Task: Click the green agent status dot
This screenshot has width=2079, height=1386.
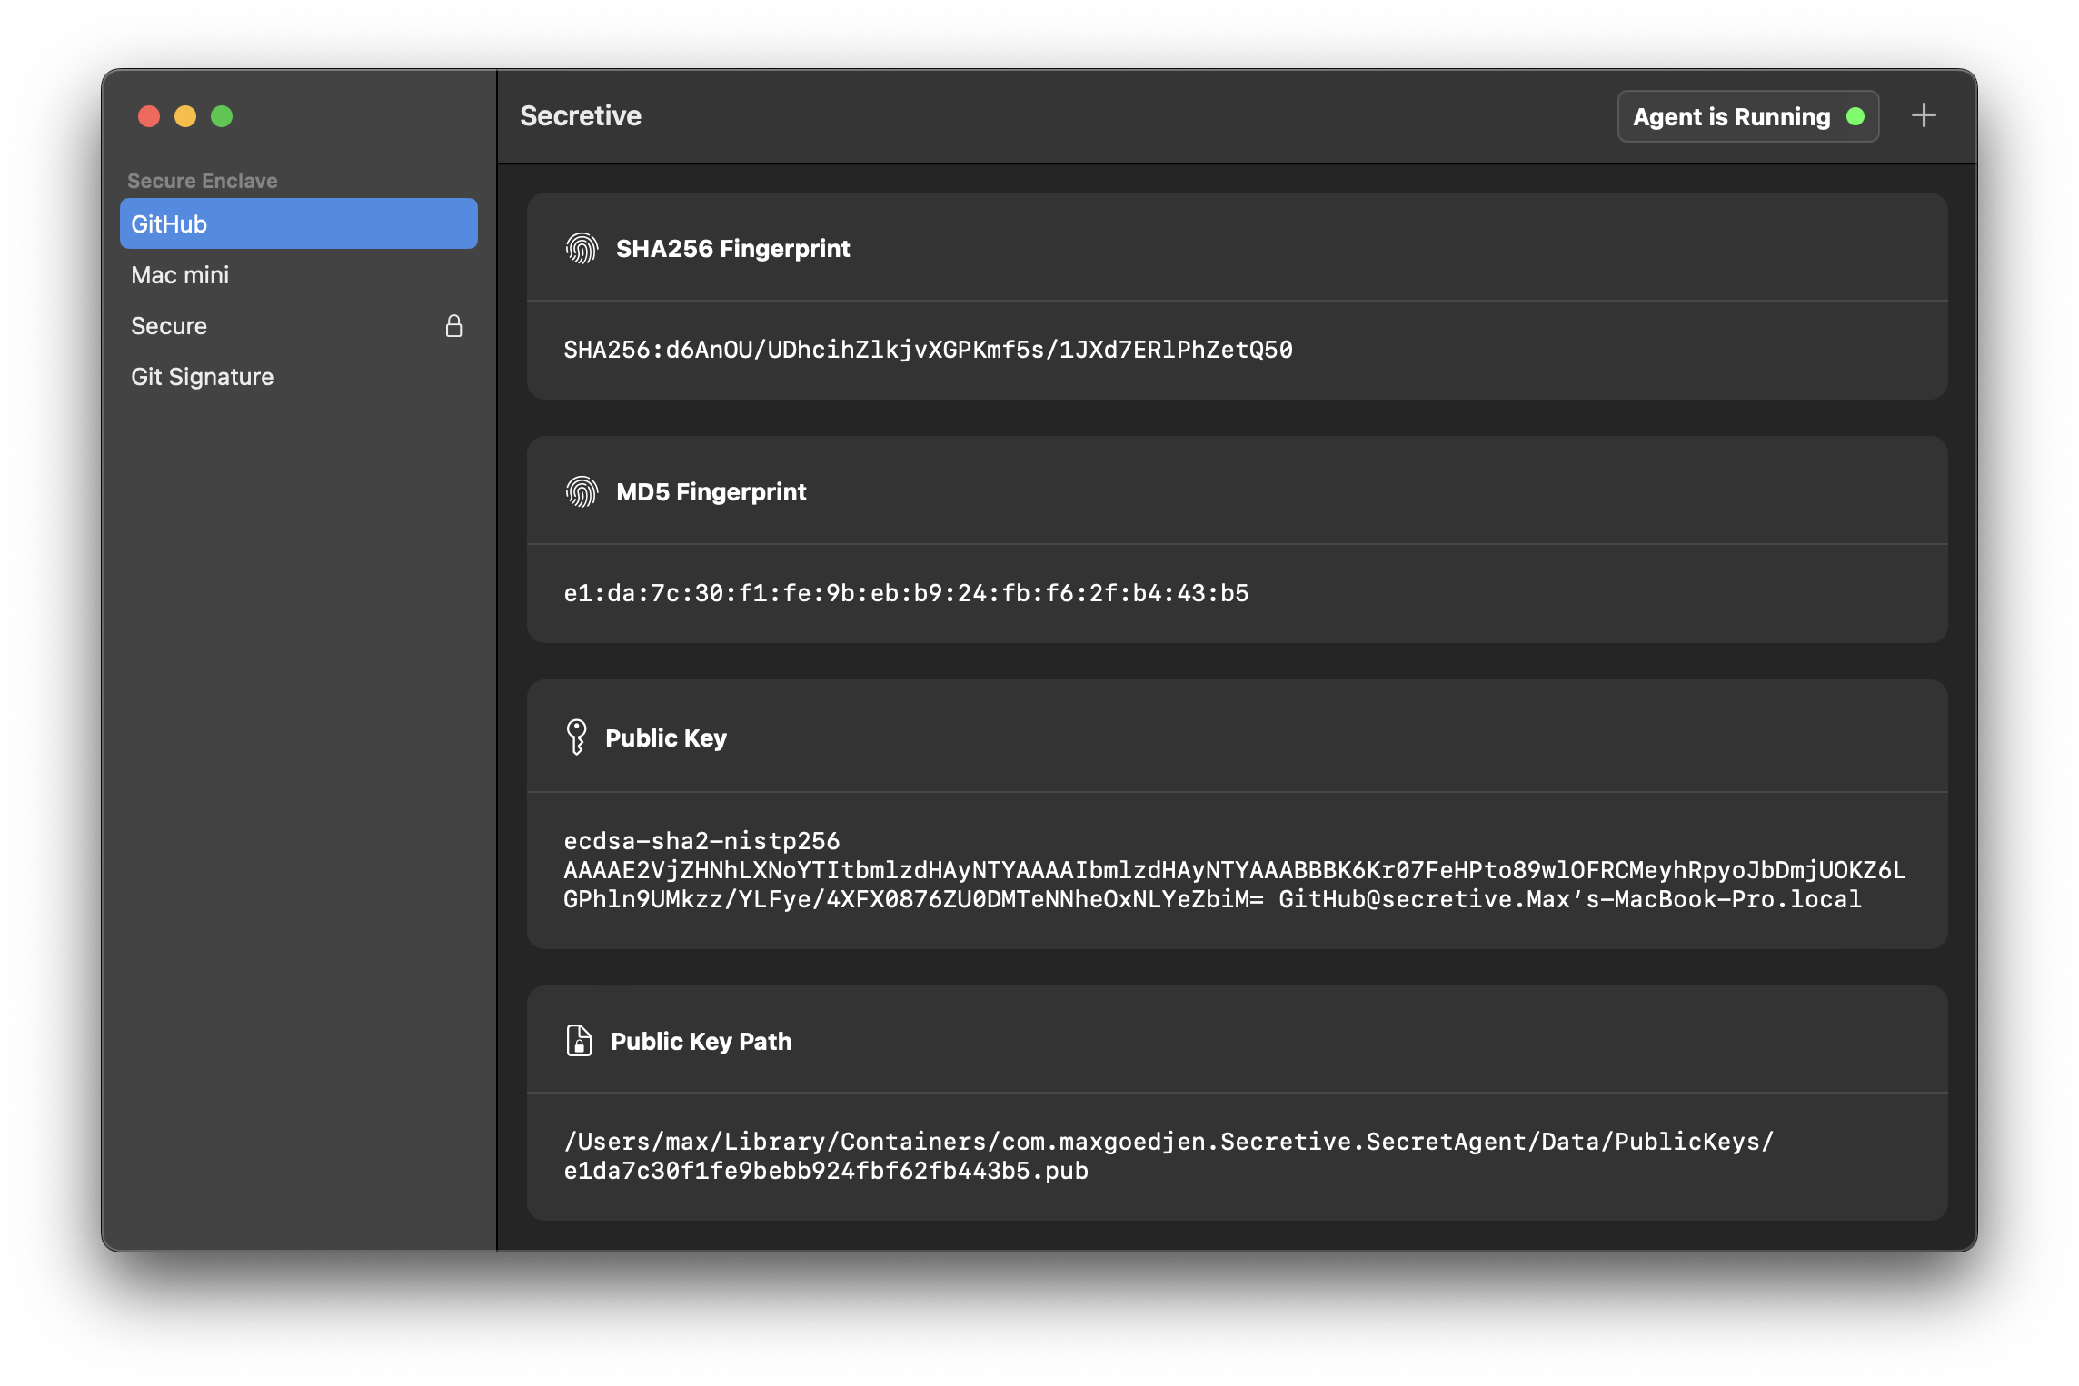Action: (x=1854, y=116)
